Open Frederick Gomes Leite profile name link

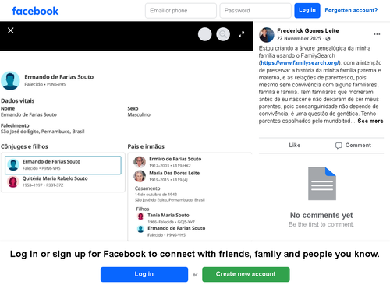(x=308, y=30)
